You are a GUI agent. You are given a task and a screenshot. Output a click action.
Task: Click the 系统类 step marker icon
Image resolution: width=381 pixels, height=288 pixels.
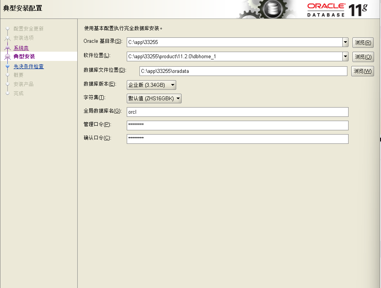coord(7,47)
